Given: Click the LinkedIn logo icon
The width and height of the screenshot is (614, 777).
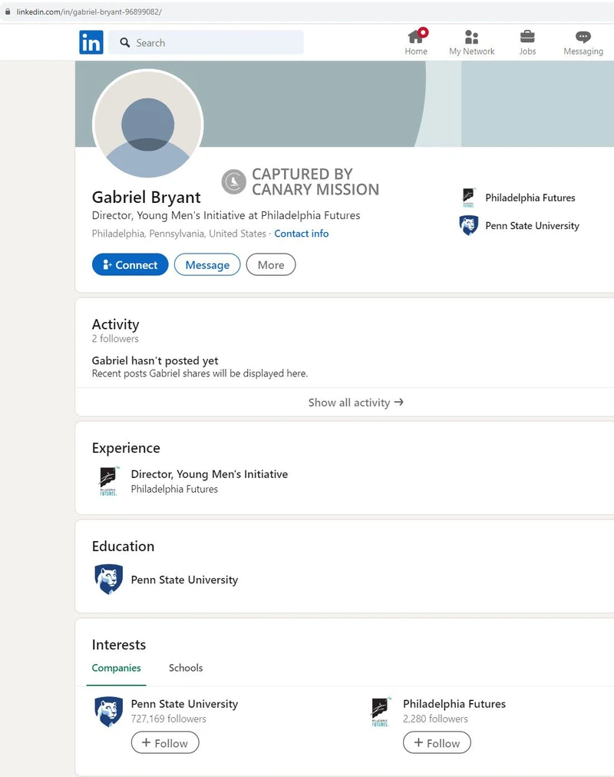Looking at the screenshot, I should (x=91, y=42).
